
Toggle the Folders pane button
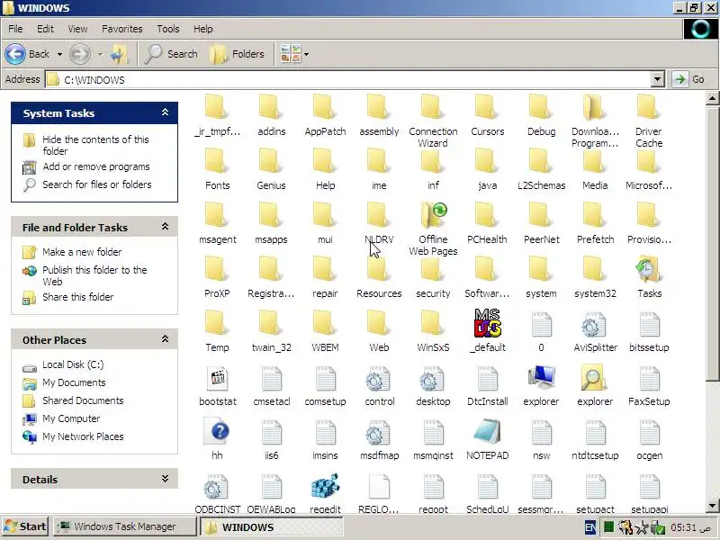click(238, 54)
